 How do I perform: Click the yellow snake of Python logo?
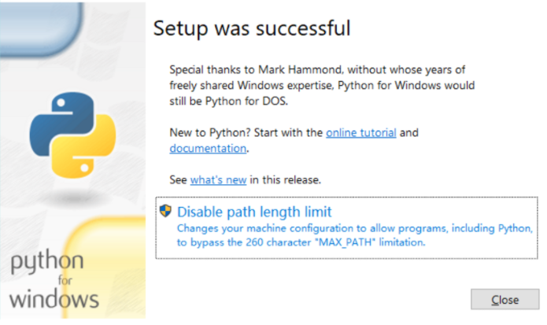click(x=84, y=147)
